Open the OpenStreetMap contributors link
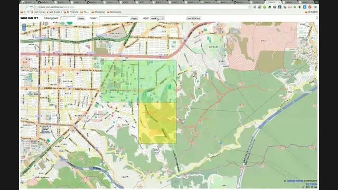This screenshot has width=338, height=190. (x=295, y=181)
